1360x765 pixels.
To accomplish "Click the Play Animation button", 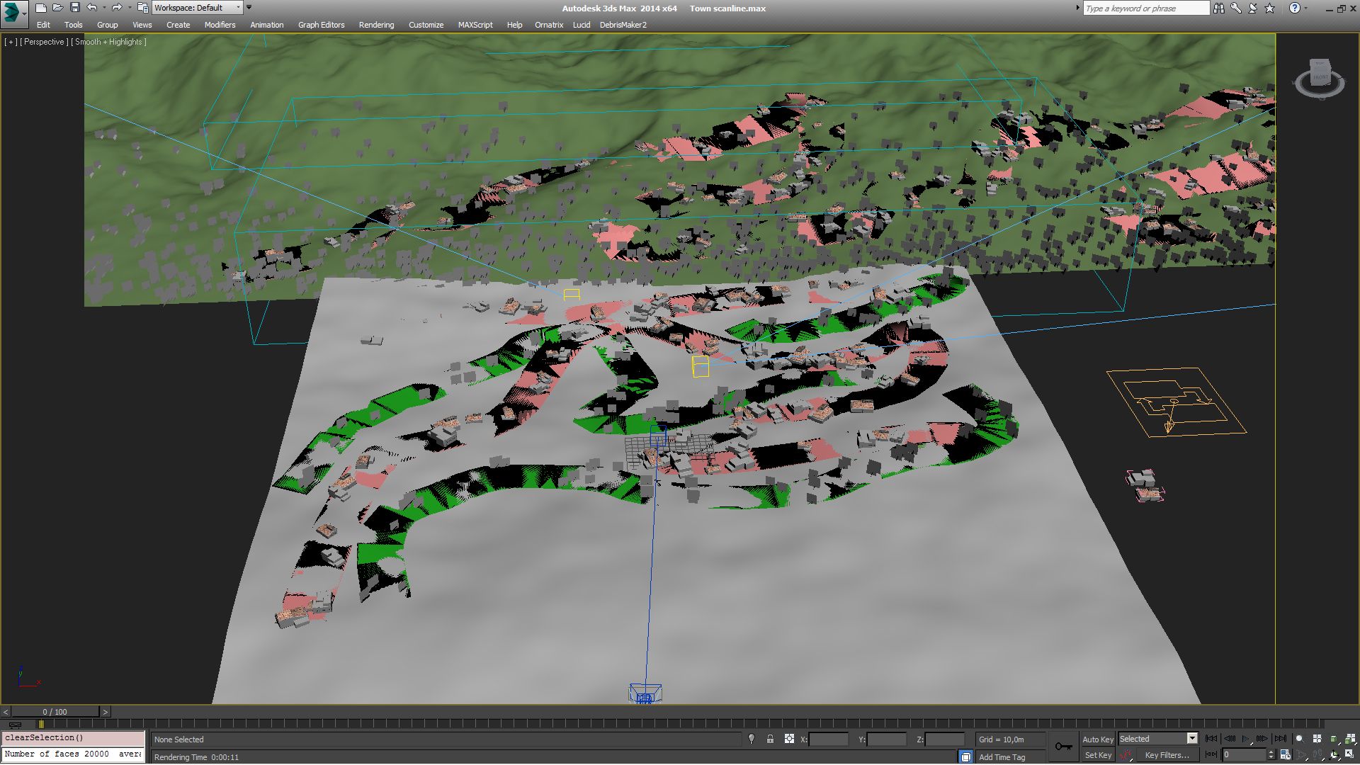I will [1246, 739].
